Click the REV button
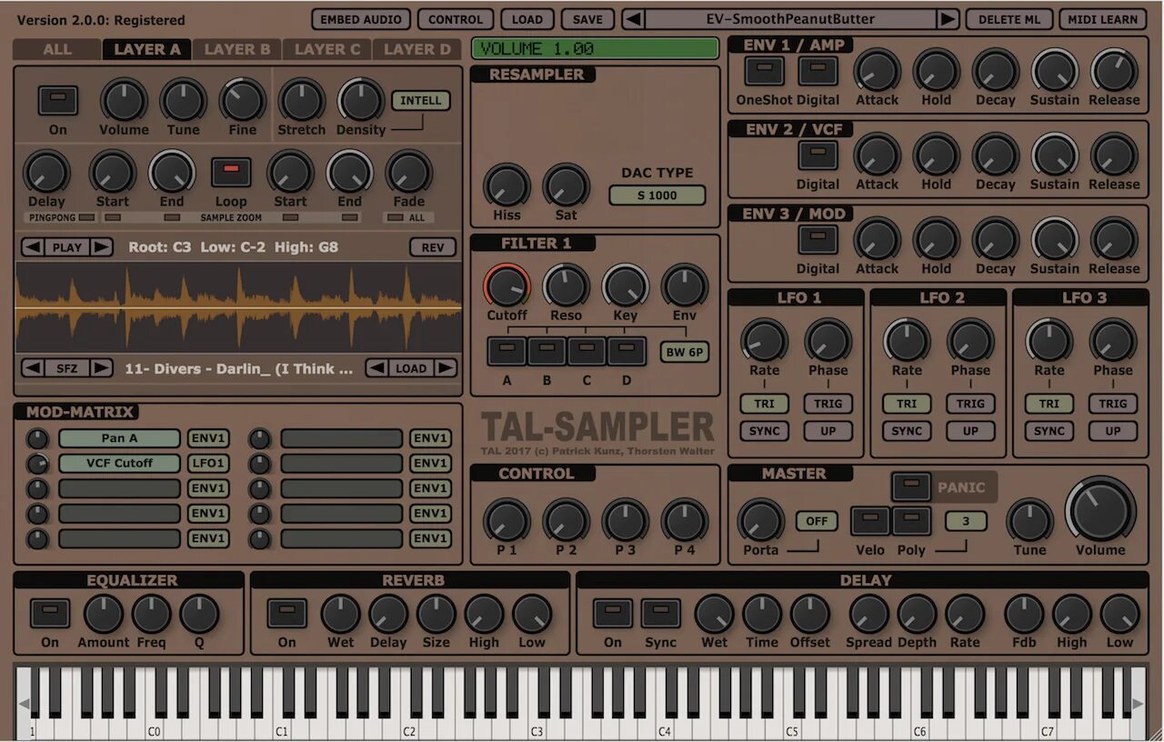Screen dimensions: 1164x742 pos(433,247)
